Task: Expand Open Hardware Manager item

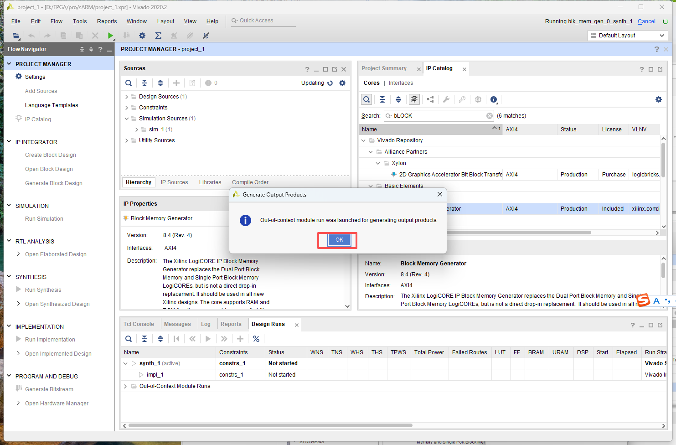Action: coord(18,403)
